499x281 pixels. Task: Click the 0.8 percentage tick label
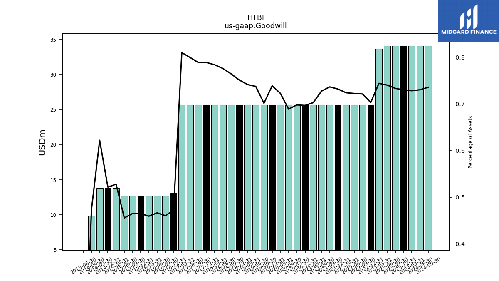tap(460, 57)
